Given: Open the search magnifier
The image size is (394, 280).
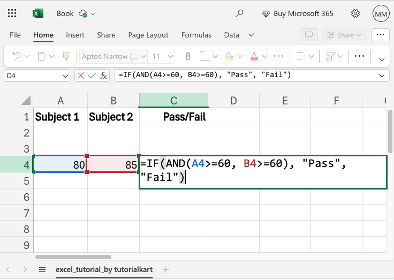Looking at the screenshot, I should tap(239, 13).
